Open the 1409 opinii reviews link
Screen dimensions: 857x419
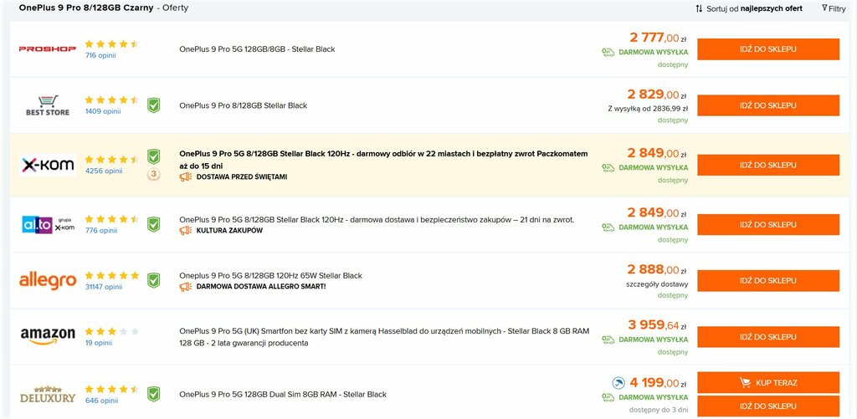[x=103, y=111]
